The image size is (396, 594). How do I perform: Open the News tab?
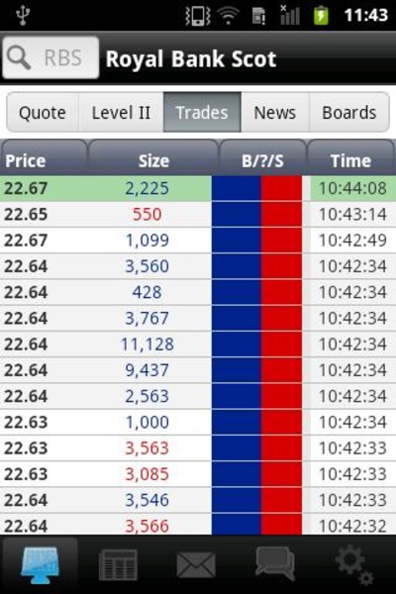275,113
